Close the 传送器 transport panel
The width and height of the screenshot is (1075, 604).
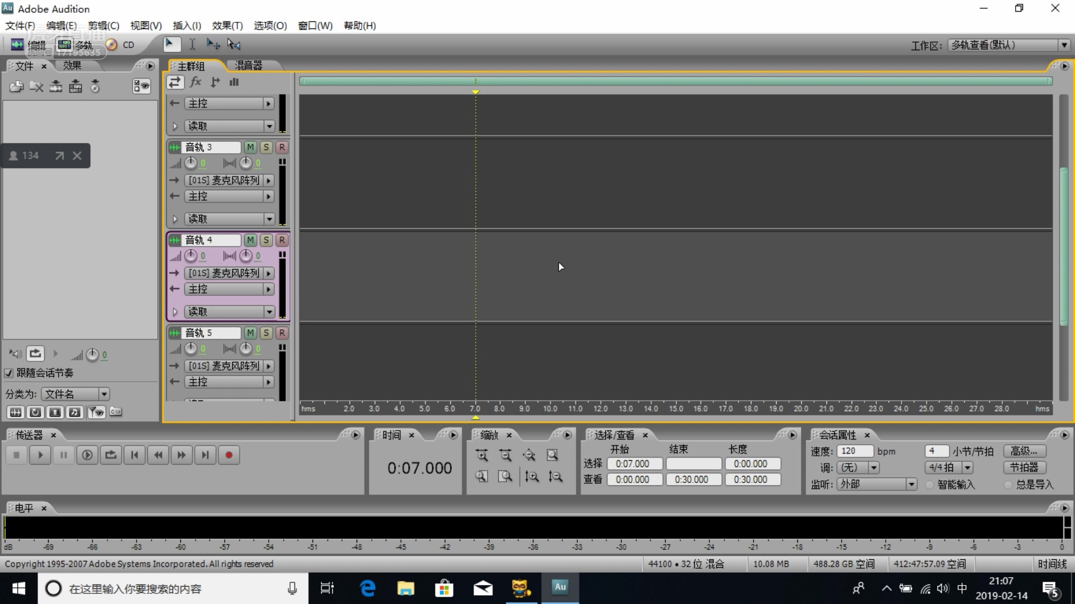coord(54,435)
